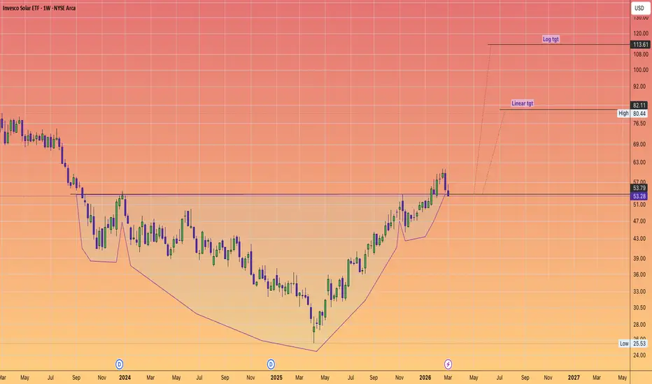Click the 76.50 price axis label
Viewport: 652px width, 384px height.
pyautogui.click(x=639, y=124)
